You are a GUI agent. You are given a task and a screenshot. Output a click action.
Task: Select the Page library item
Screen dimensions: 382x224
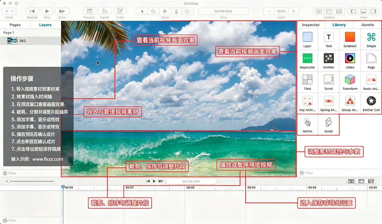tap(371, 61)
